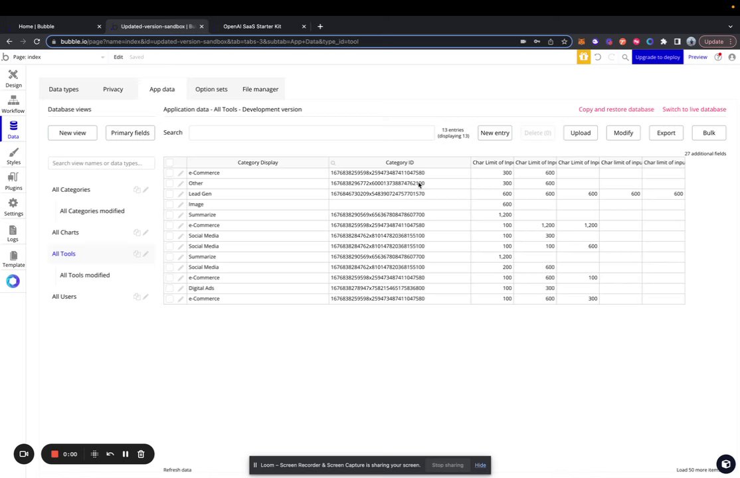
Task: Select the App data tab
Action: tap(162, 89)
